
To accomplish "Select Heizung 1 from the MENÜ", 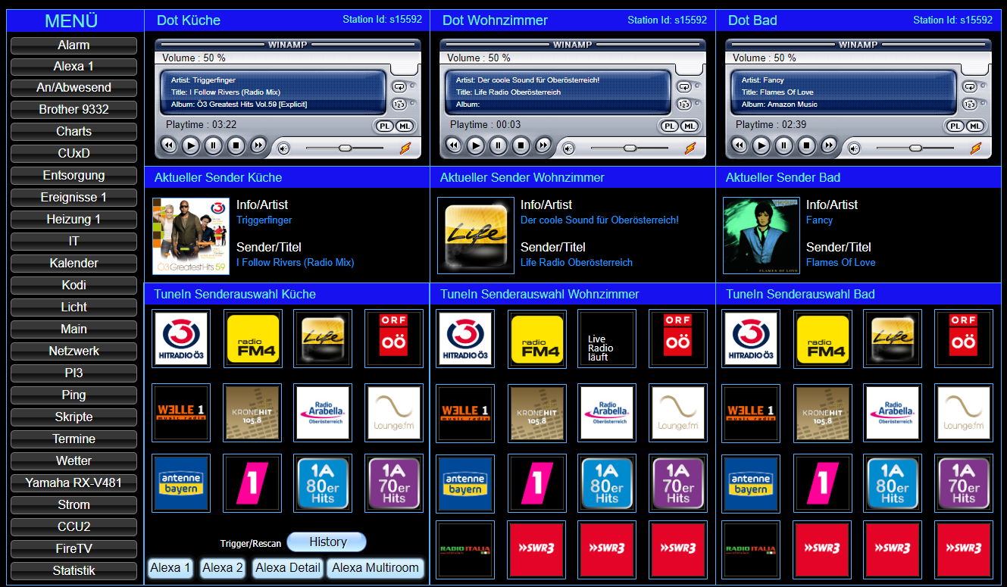I will point(73,220).
